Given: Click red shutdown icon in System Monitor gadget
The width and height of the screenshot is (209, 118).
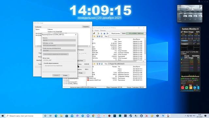Looking at the screenshot, I should (183, 88).
